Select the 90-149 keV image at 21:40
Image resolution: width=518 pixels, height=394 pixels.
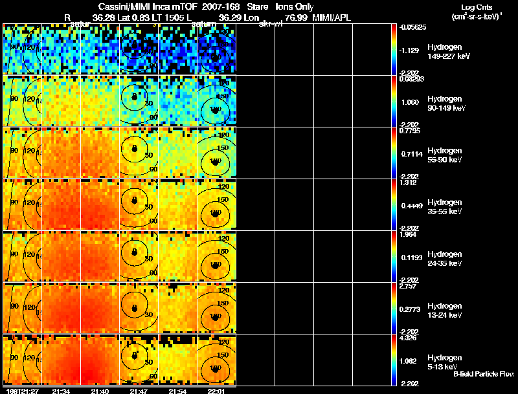pyautogui.click(x=100, y=101)
